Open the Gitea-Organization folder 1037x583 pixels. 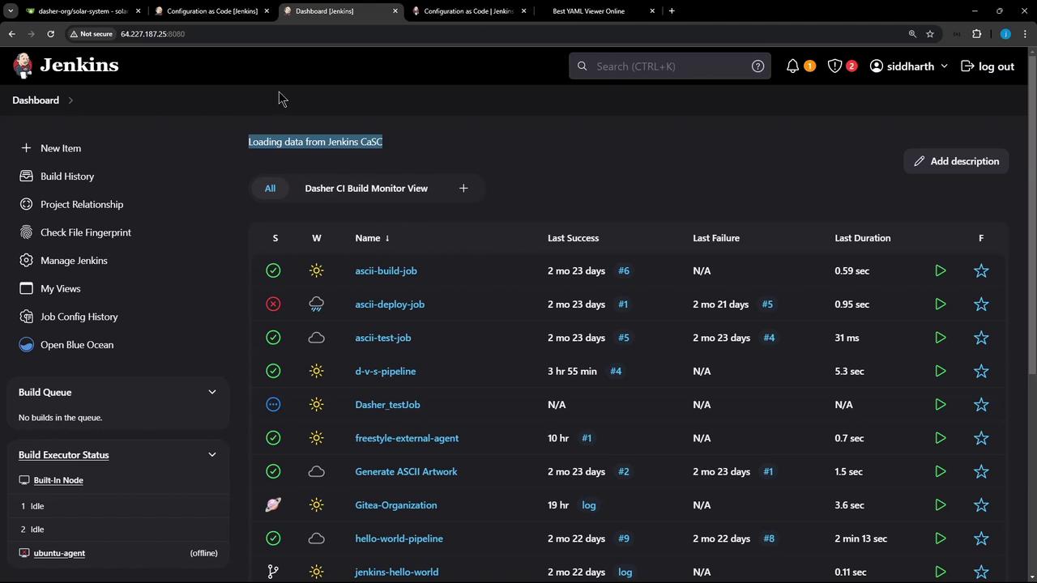396,505
